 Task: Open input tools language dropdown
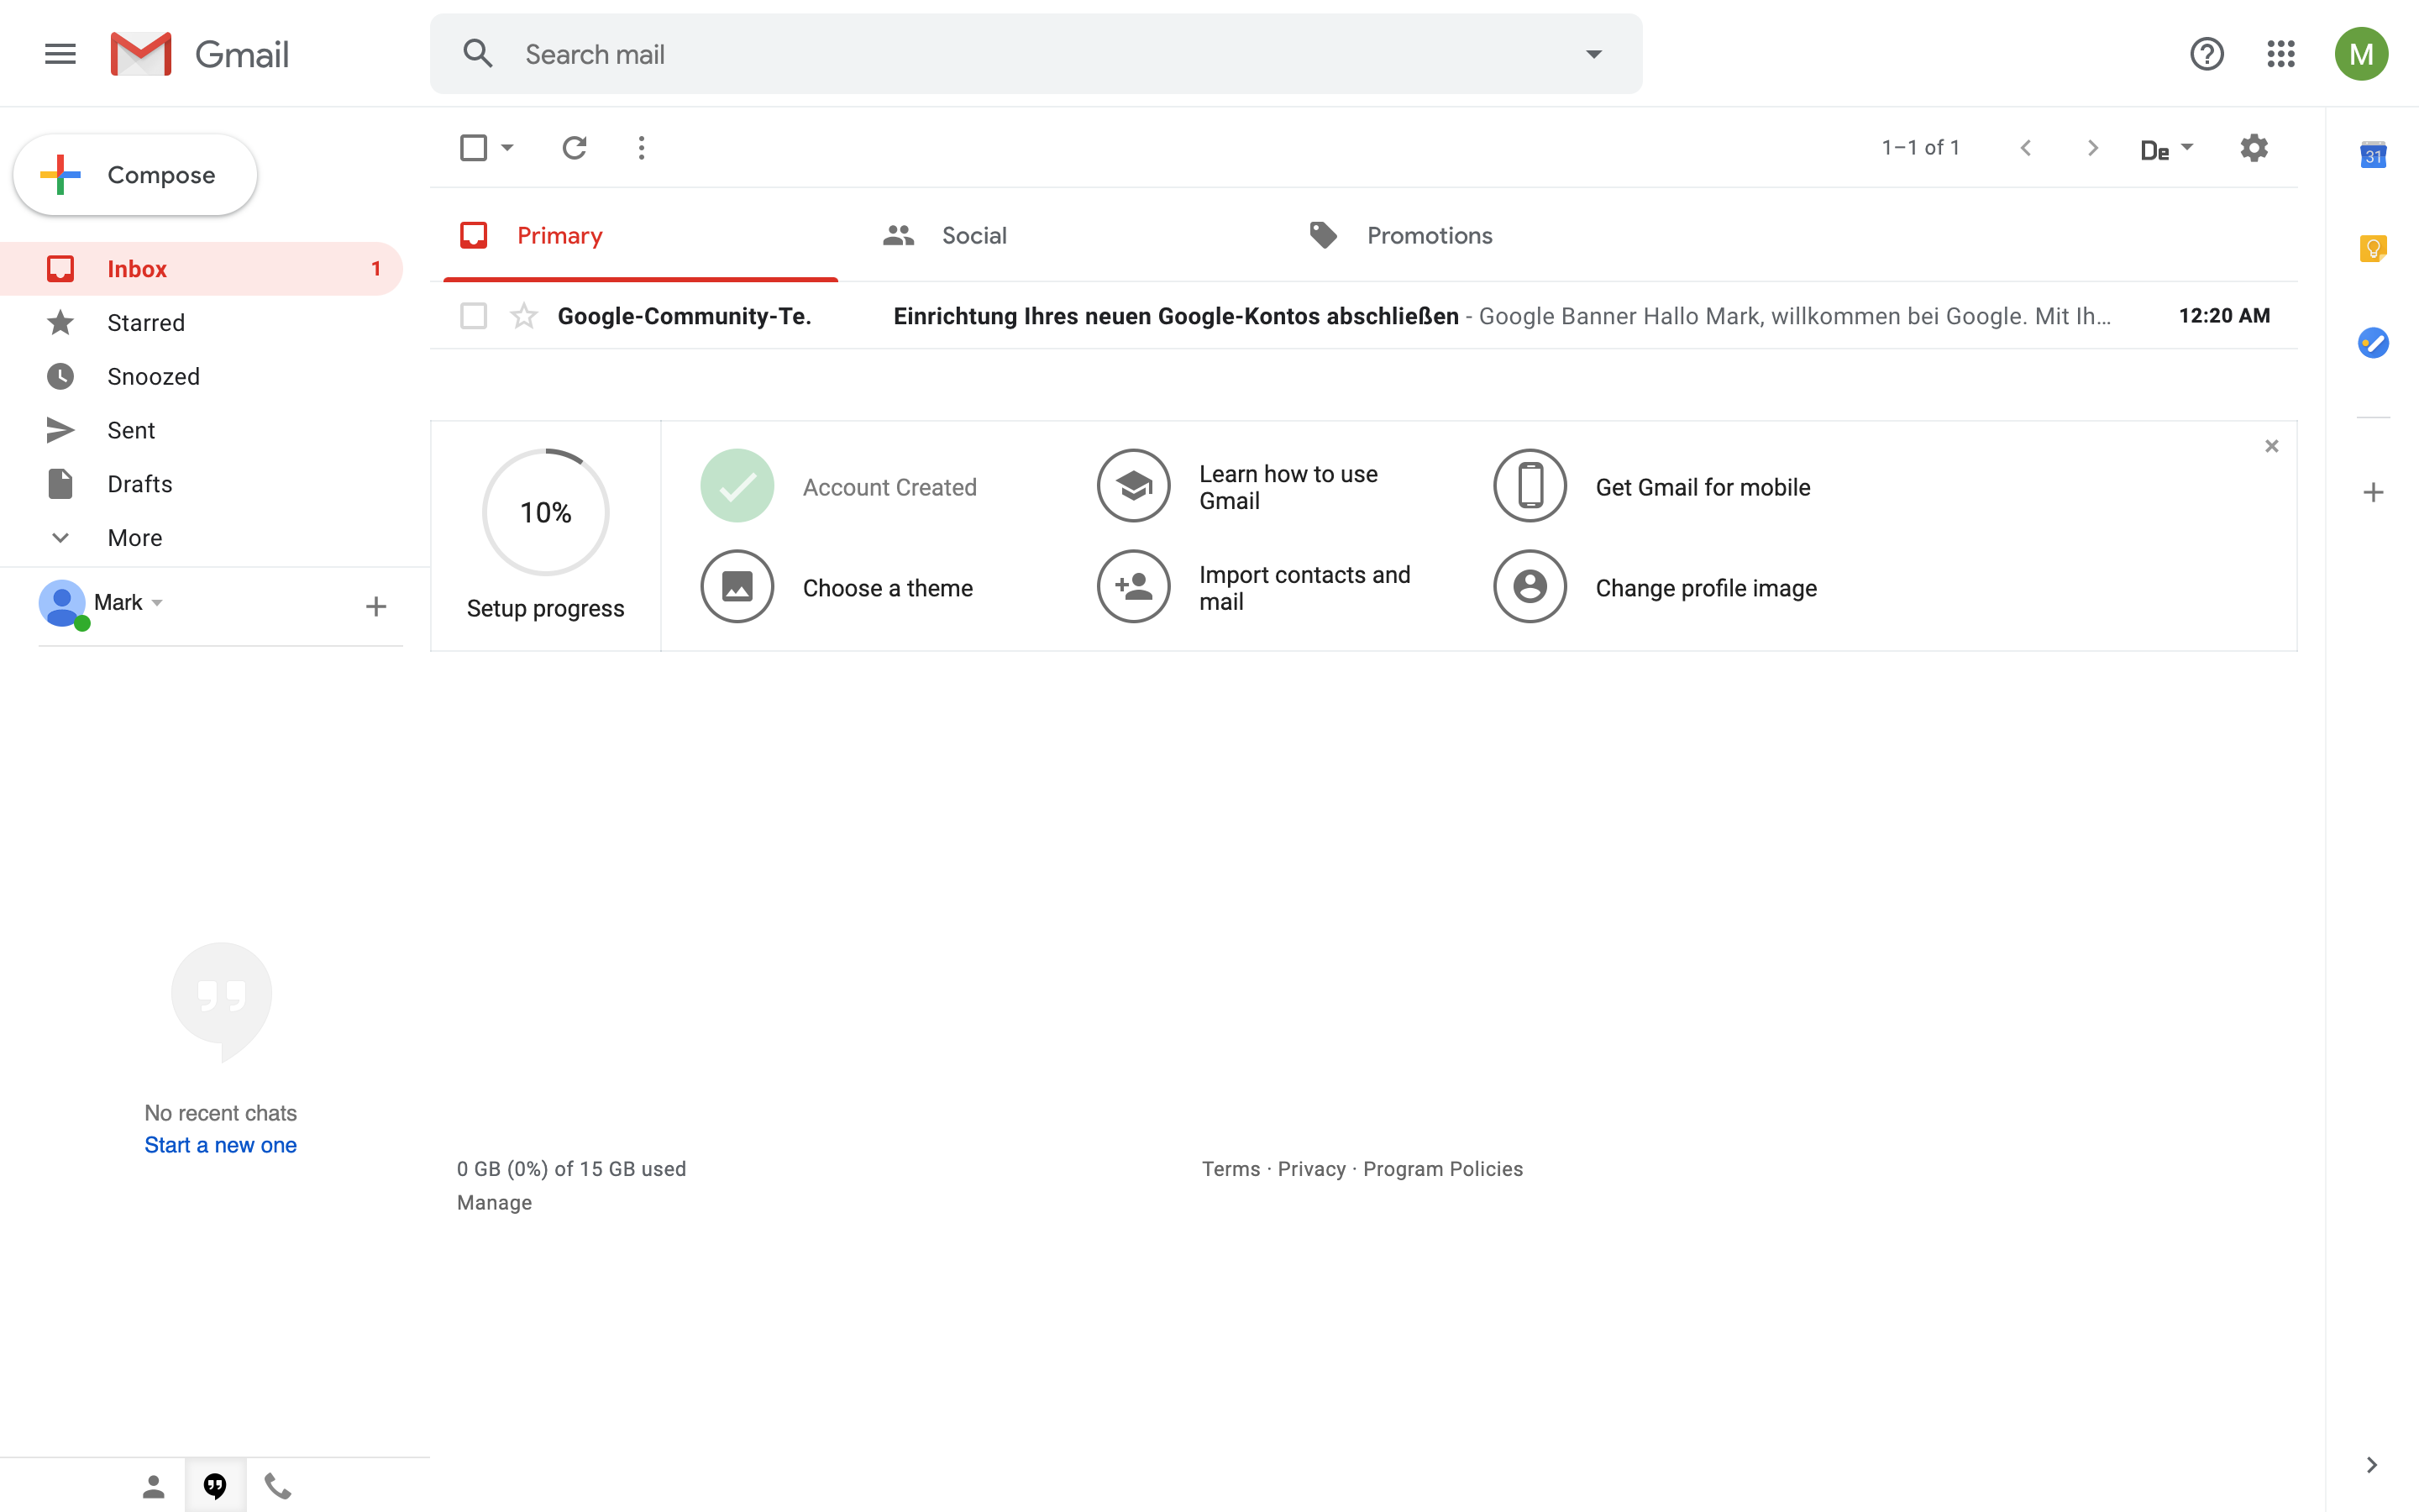[2186, 148]
